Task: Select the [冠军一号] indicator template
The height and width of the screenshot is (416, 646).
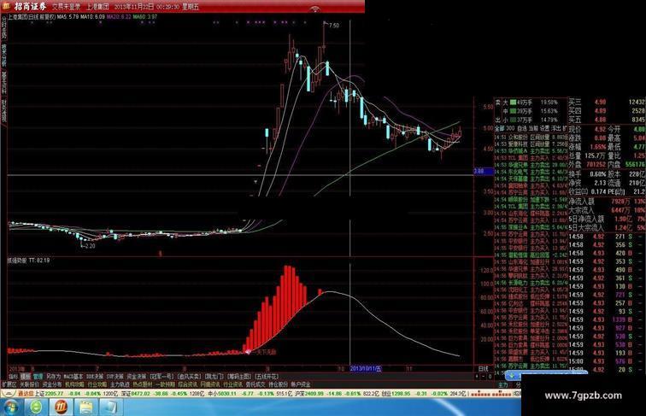Action: (x=161, y=377)
